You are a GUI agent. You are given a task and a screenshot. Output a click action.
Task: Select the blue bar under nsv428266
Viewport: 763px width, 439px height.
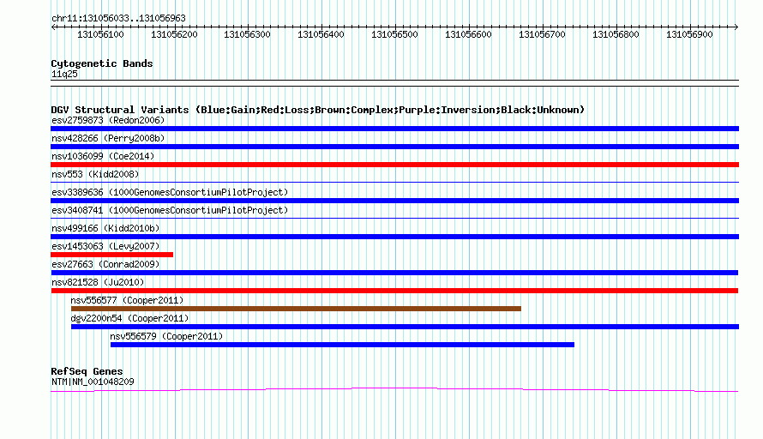click(x=394, y=147)
